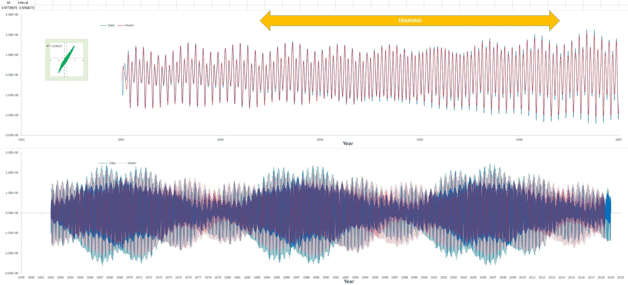
Task: Select the Data legend entry in bottom chart
Action: pyautogui.click(x=112, y=163)
